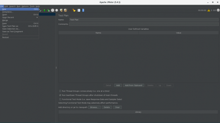
Task: Click the Clear All double-broom icon
Action: tap(65, 10)
